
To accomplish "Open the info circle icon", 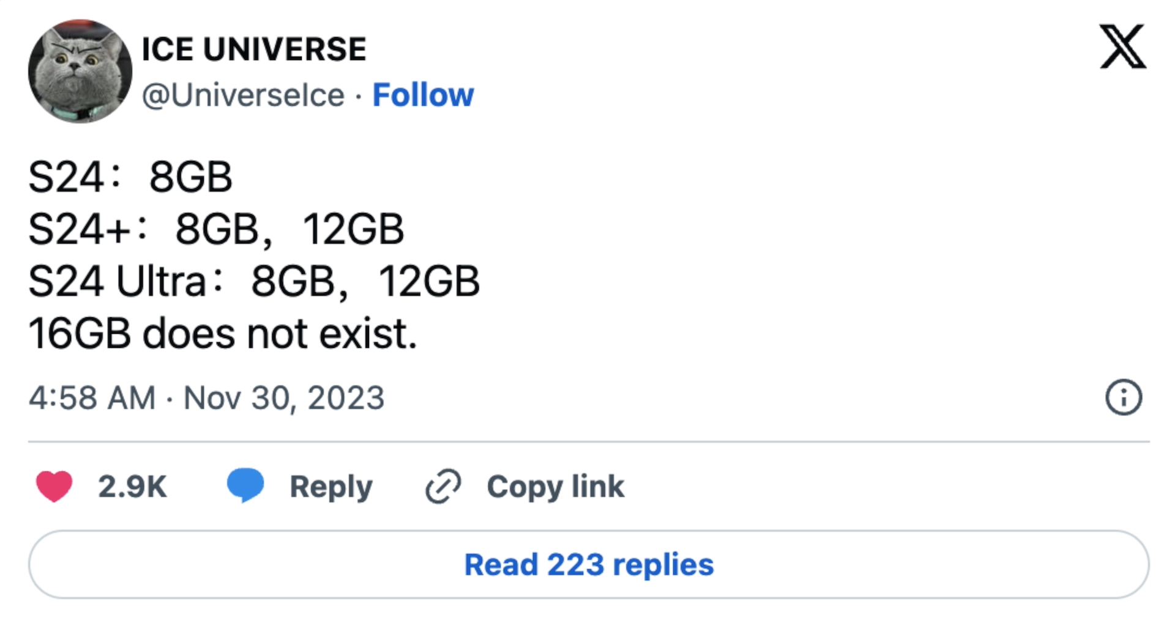I will (x=1123, y=397).
